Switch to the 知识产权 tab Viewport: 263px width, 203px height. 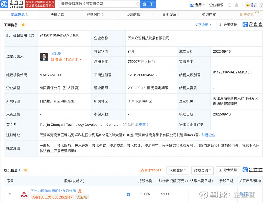(209, 15)
